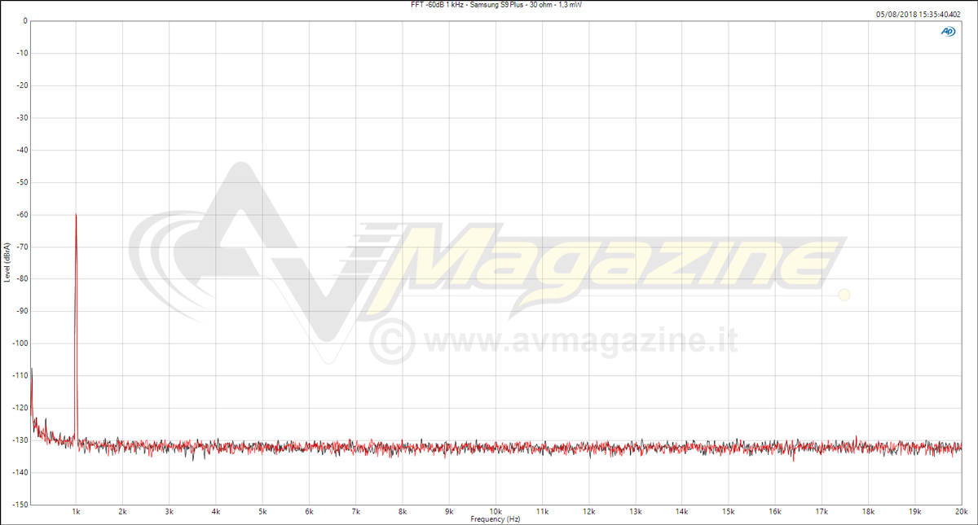
Task: Click the -130 level tick label
Action: 21,440
